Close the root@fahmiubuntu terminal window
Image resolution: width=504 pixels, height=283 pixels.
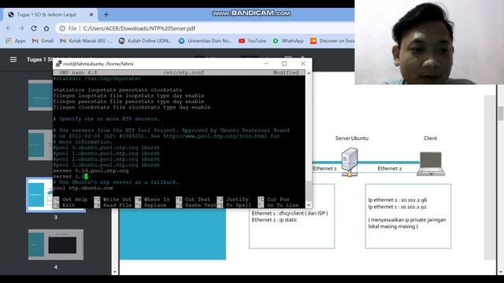[x=302, y=64]
